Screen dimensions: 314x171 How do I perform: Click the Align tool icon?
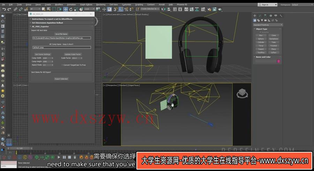(x=169, y=9)
